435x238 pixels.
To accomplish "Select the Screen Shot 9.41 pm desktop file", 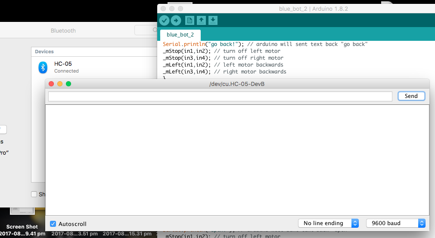I will tap(22, 230).
